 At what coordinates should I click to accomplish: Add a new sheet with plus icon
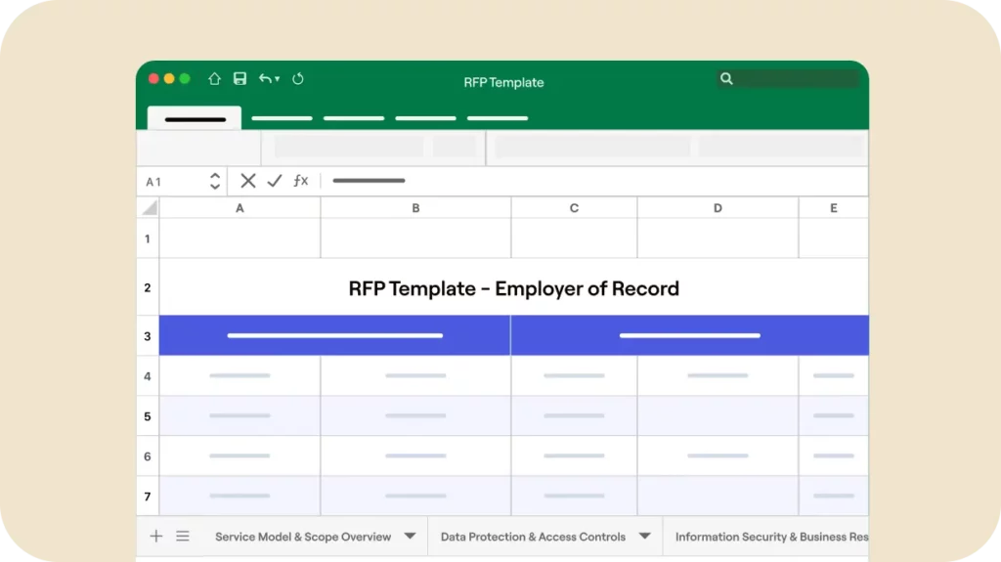156,536
